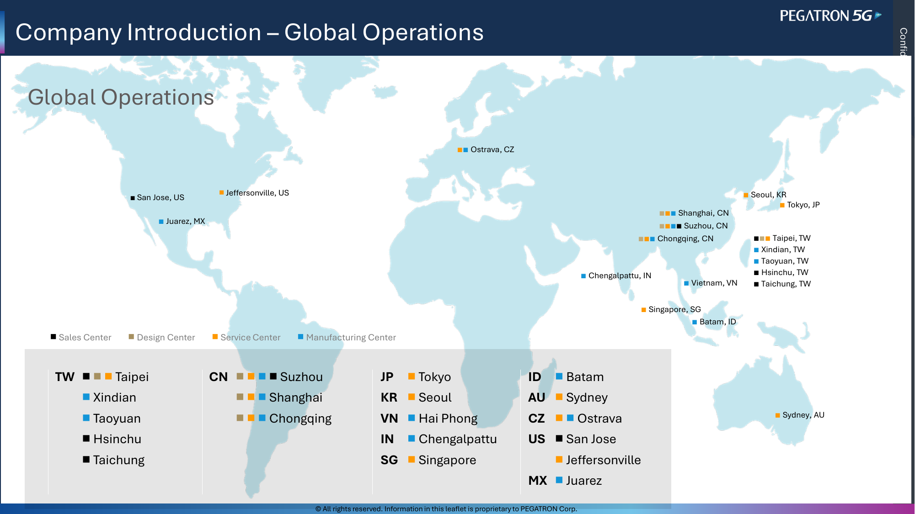The image size is (915, 514).
Task: Click the gray Global Operations map heading
Action: pyautogui.click(x=121, y=97)
